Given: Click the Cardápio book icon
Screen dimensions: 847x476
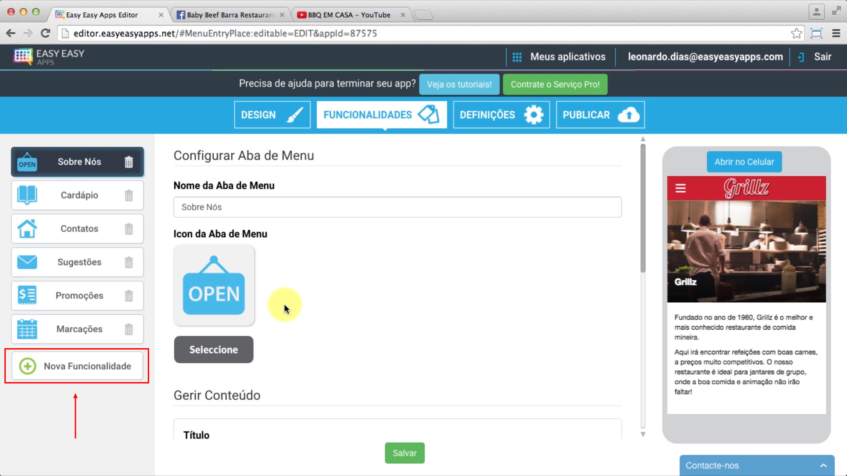Looking at the screenshot, I should click(x=27, y=195).
